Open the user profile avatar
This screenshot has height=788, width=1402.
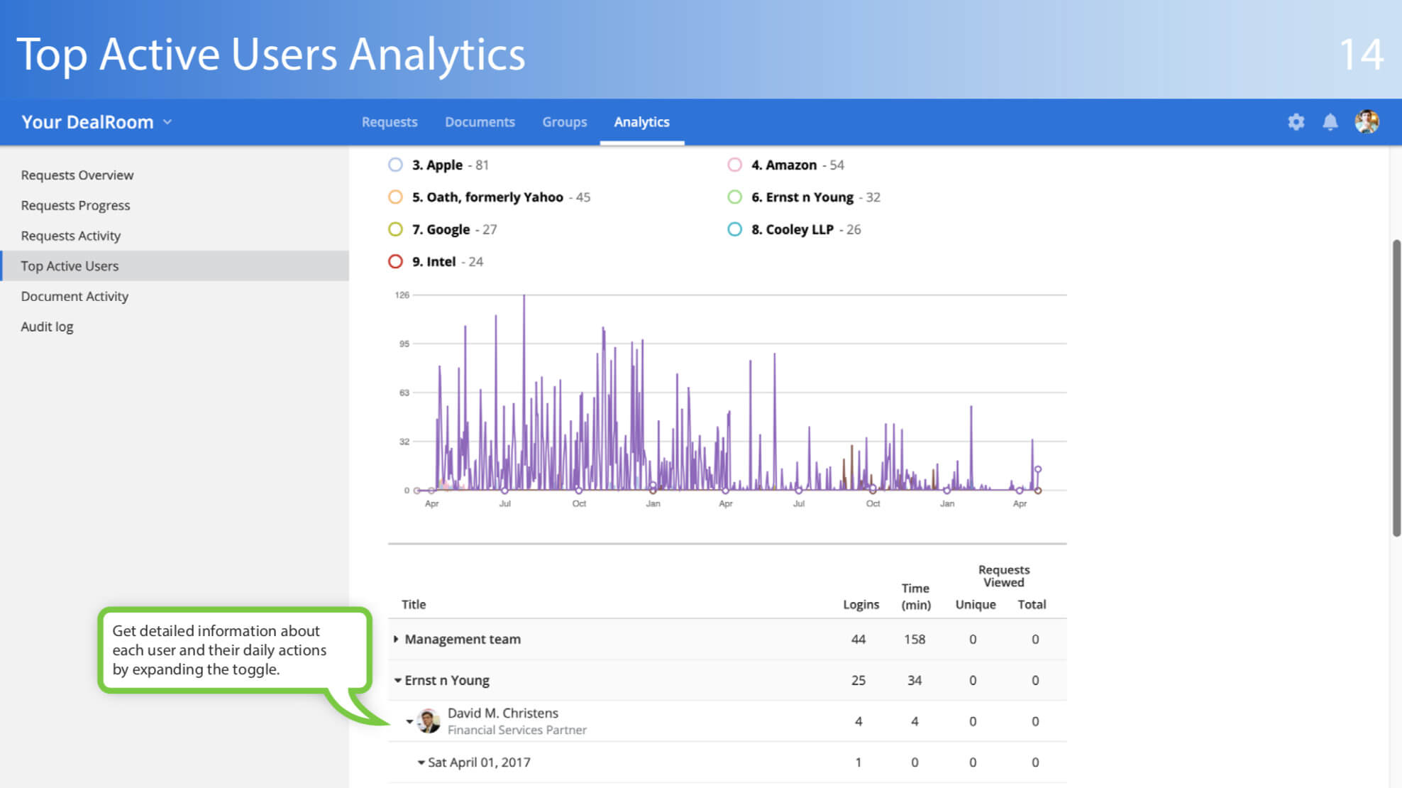1367,122
